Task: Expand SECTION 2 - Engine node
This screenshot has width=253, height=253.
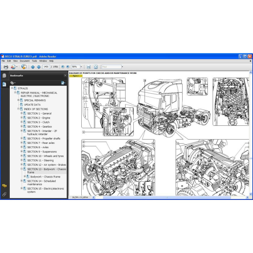Action: [22, 117]
